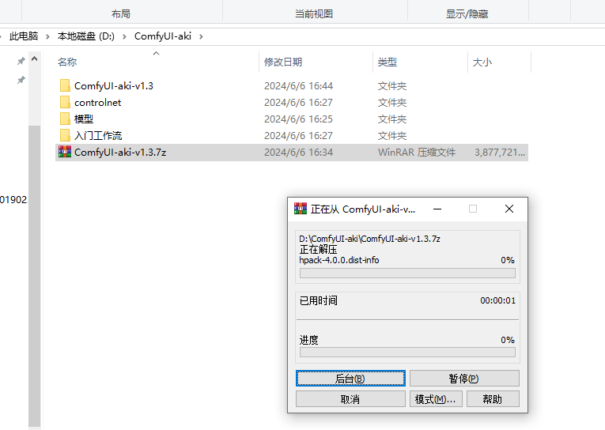605x430 pixels.
Task: Click the date 2024/6/6 16:34
Action: coord(298,153)
